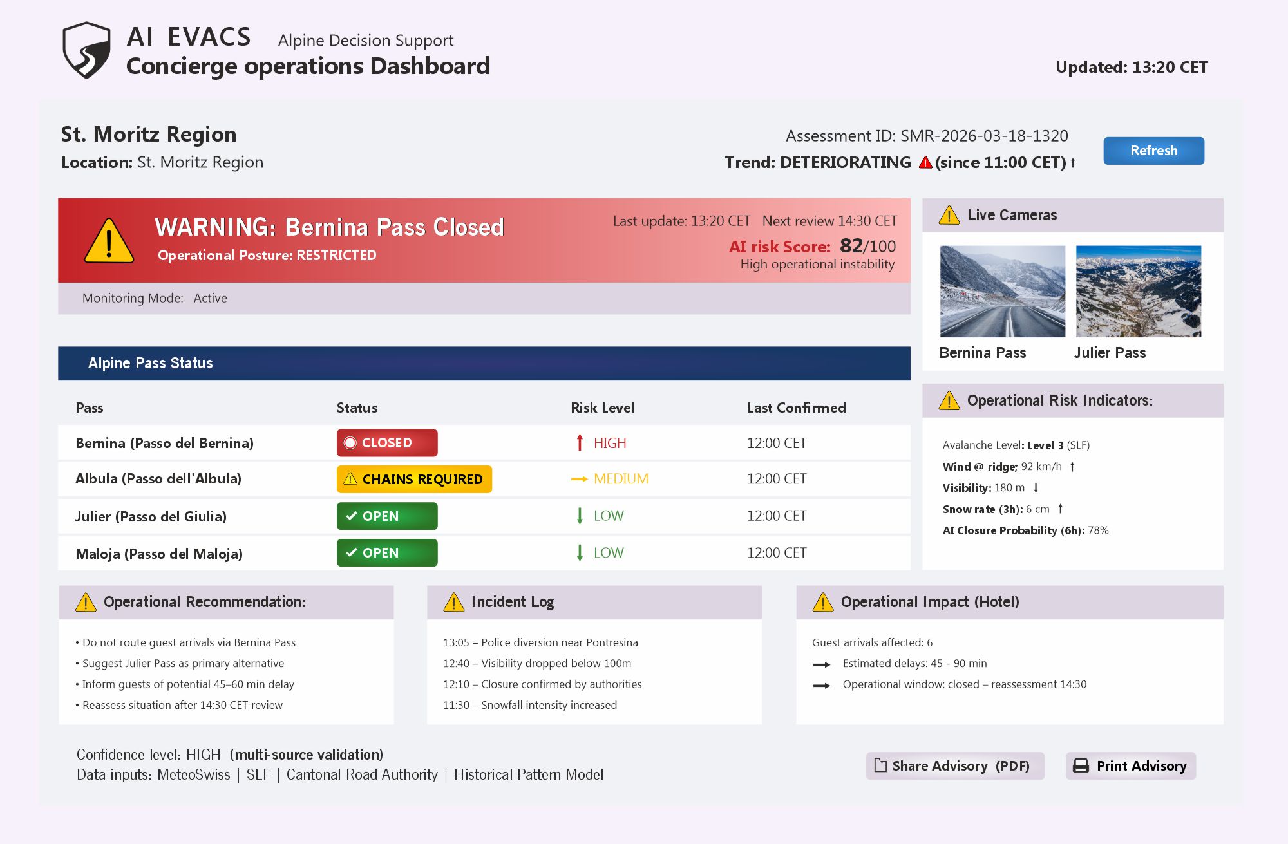The height and width of the screenshot is (844, 1288).
Task: Click the Last Confirmed column header
Action: [797, 408]
